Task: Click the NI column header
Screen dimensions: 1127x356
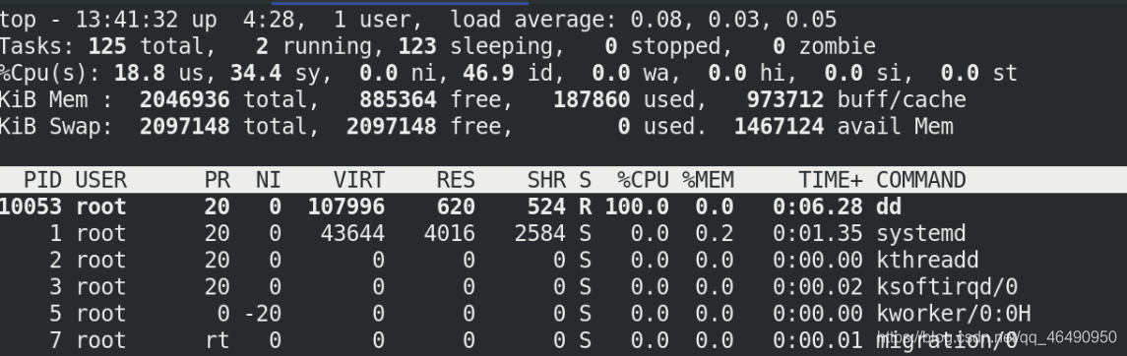Action: coord(268,179)
